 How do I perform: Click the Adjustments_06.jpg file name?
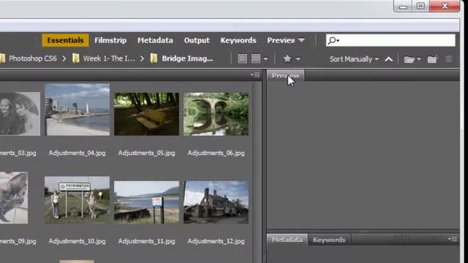pyautogui.click(x=216, y=153)
